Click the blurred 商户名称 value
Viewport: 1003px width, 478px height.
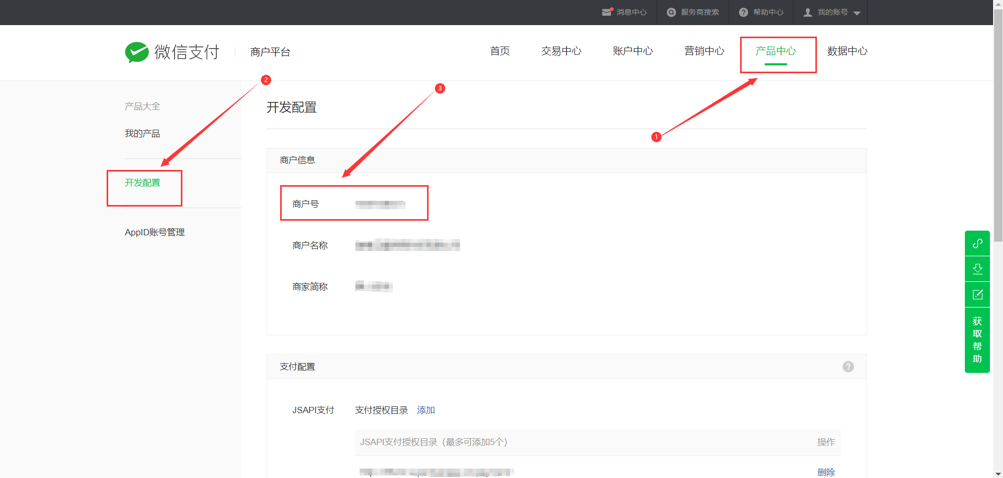click(x=408, y=245)
